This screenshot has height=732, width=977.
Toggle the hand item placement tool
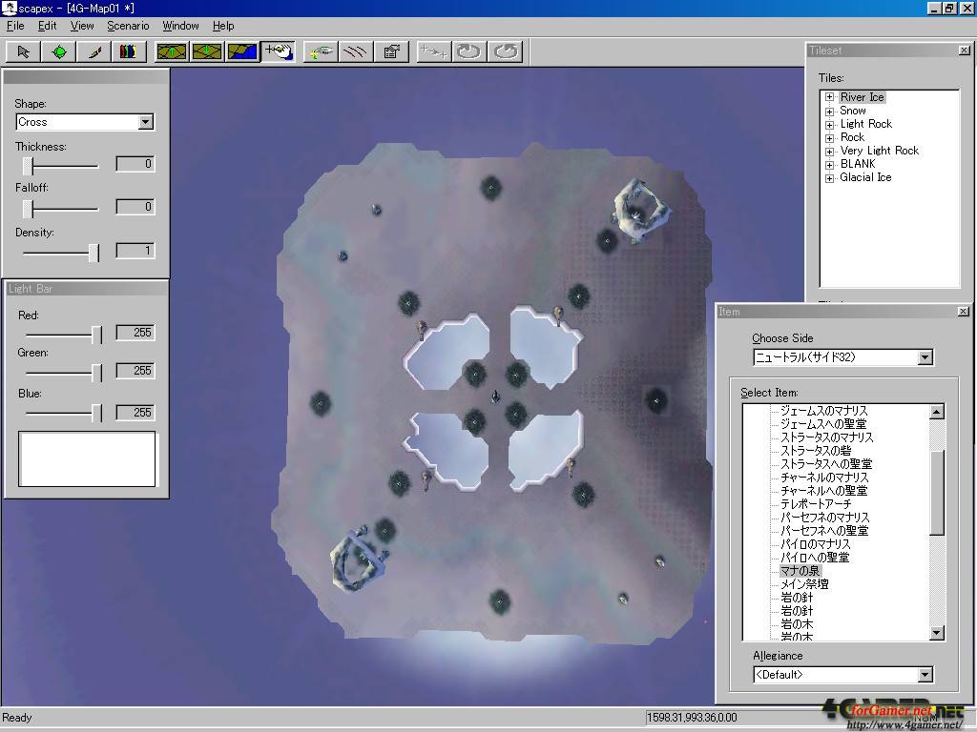279,51
